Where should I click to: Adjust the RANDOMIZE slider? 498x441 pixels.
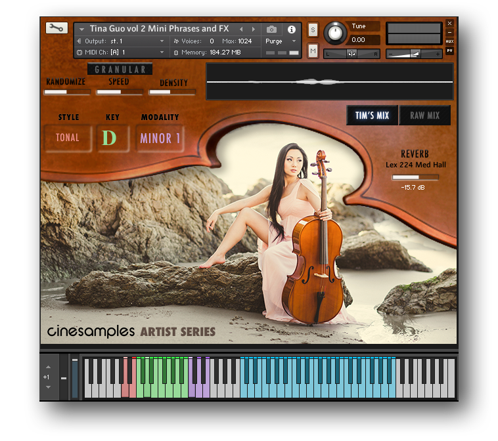coord(67,92)
